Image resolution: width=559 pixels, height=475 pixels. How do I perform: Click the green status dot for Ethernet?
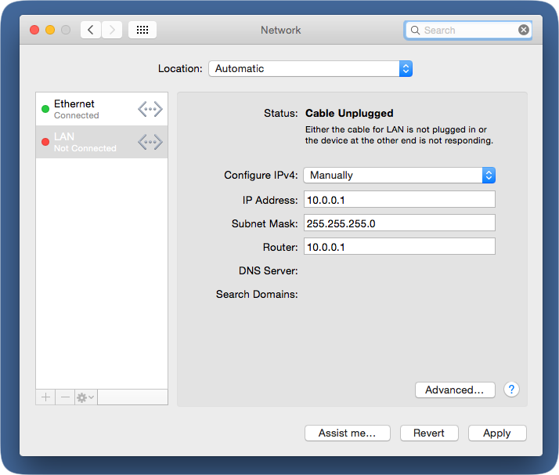click(45, 109)
